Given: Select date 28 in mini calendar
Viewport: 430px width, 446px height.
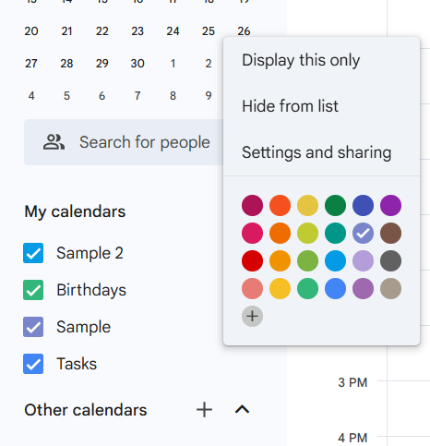Looking at the screenshot, I should point(66,64).
